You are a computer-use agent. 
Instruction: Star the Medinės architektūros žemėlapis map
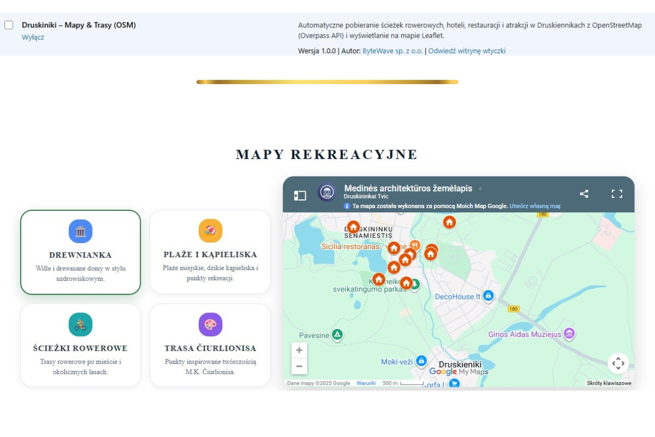coord(480,188)
